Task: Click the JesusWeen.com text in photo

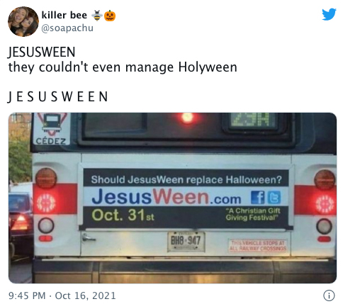Action: click(166, 197)
